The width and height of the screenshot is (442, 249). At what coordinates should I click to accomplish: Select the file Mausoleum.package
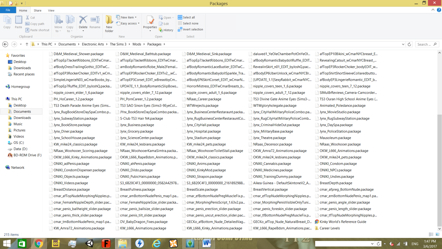pos(335,138)
